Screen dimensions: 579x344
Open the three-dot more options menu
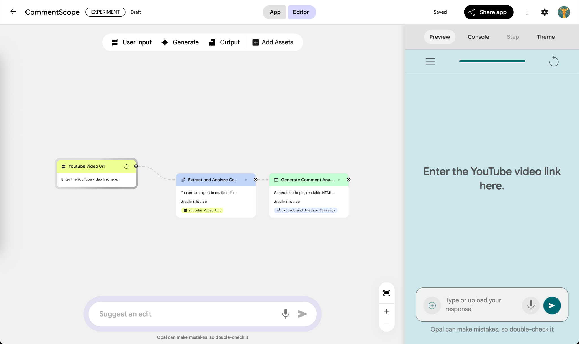527,12
